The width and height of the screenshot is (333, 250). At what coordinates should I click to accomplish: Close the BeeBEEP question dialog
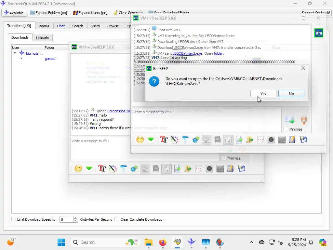coord(303,68)
